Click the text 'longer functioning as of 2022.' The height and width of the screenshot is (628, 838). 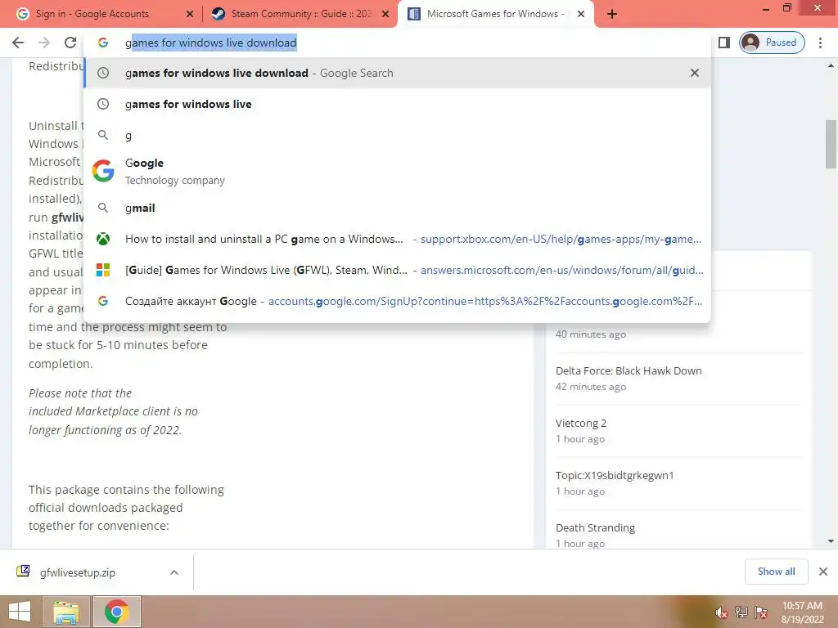(106, 430)
